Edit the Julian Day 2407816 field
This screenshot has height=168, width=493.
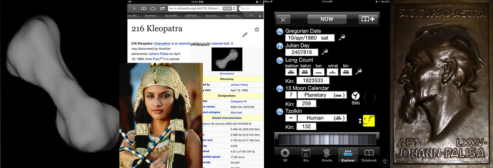[x=301, y=52]
